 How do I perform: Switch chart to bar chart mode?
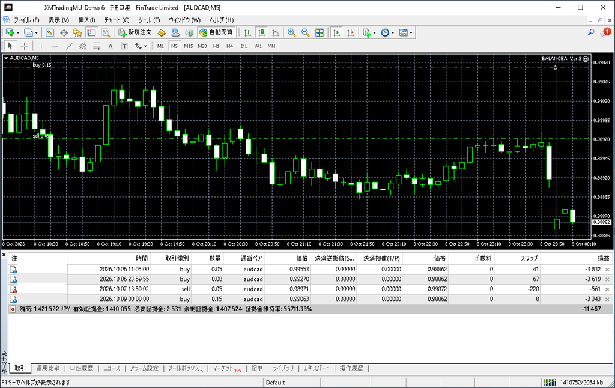pos(247,32)
